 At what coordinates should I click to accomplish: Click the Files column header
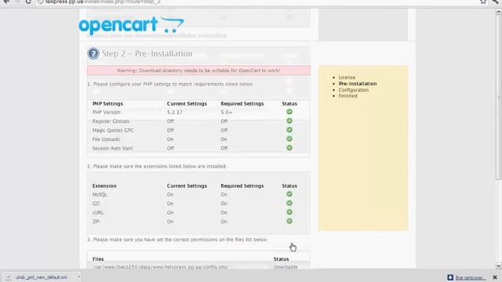(98, 259)
